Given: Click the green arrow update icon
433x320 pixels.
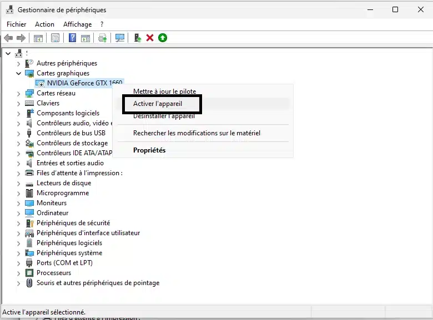Looking at the screenshot, I should point(163,38).
